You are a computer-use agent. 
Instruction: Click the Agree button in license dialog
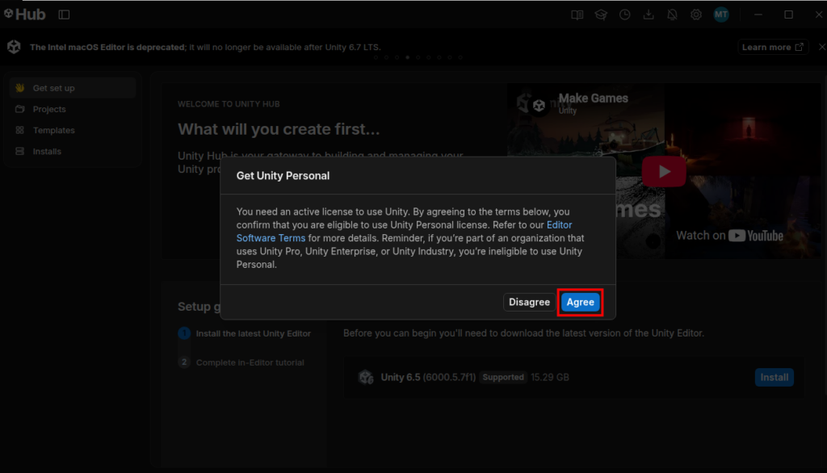[580, 302]
